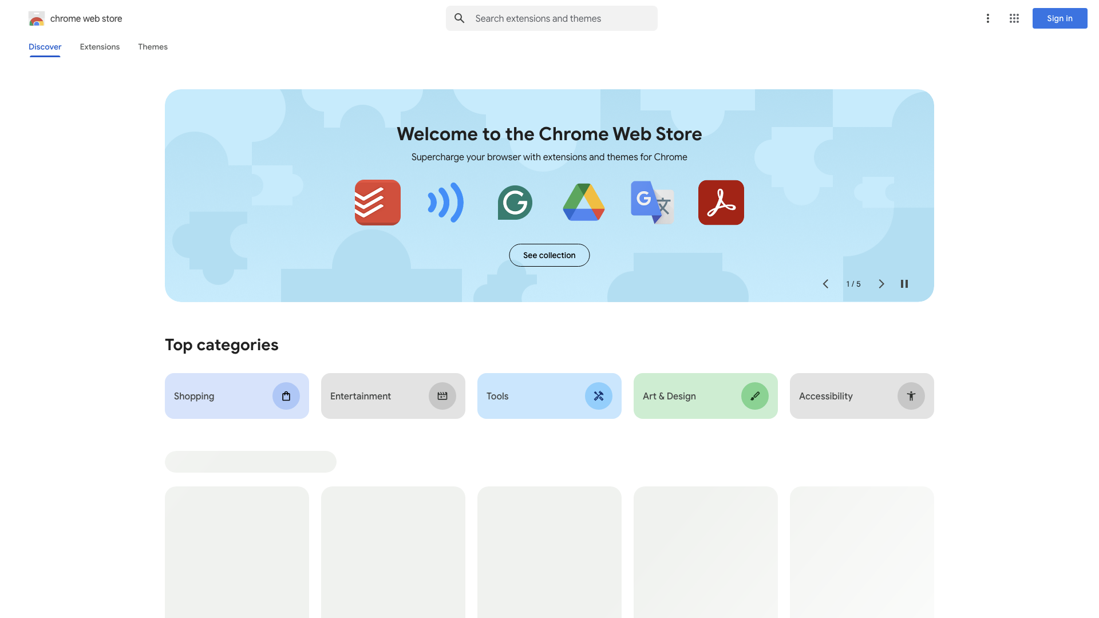The height and width of the screenshot is (618, 1099).
Task: Click the Wiki.js sound wave icon
Action: 446,201
